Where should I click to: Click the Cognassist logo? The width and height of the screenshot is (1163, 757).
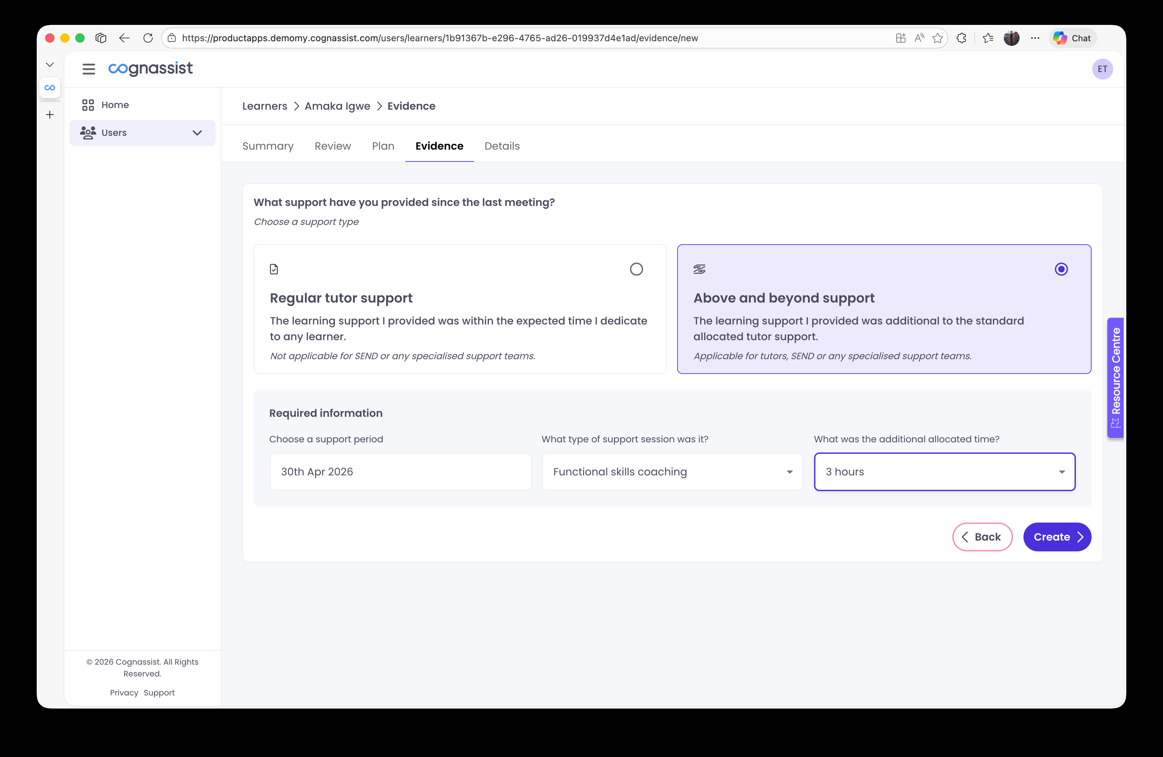coord(150,69)
